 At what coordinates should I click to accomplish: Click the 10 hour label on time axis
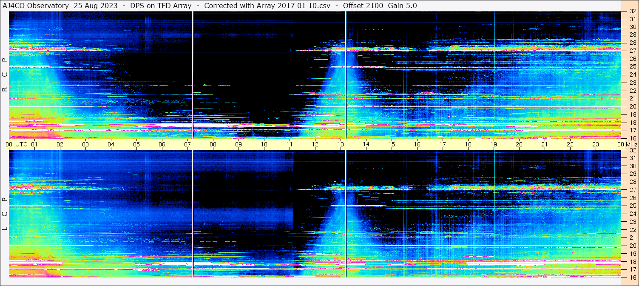pyautogui.click(x=264, y=144)
